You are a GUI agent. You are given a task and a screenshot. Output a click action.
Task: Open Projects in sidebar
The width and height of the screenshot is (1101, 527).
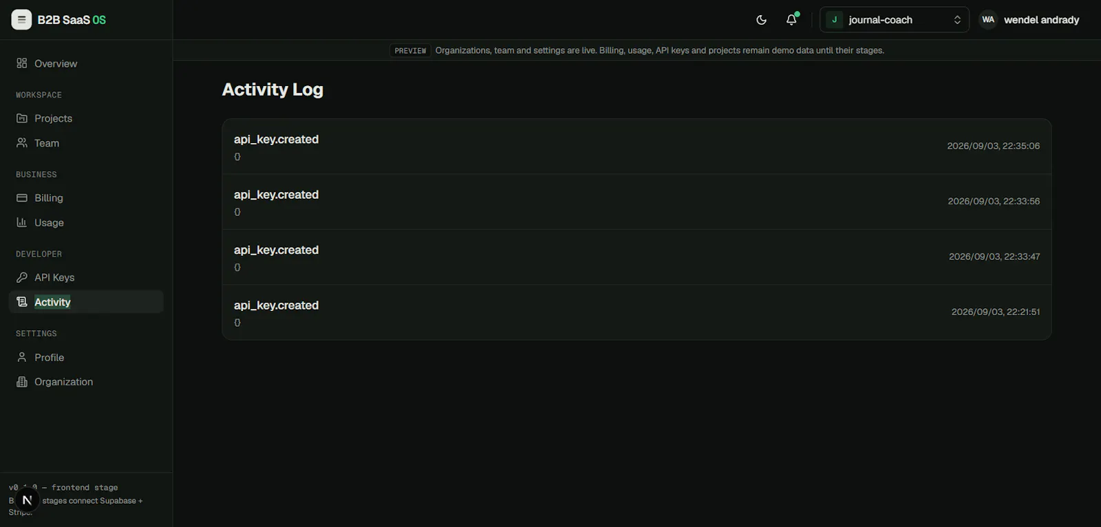coord(86,118)
